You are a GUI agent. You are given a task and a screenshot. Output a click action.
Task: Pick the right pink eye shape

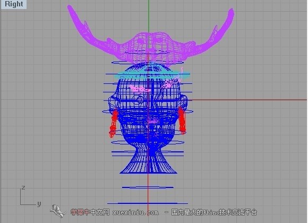(168, 84)
